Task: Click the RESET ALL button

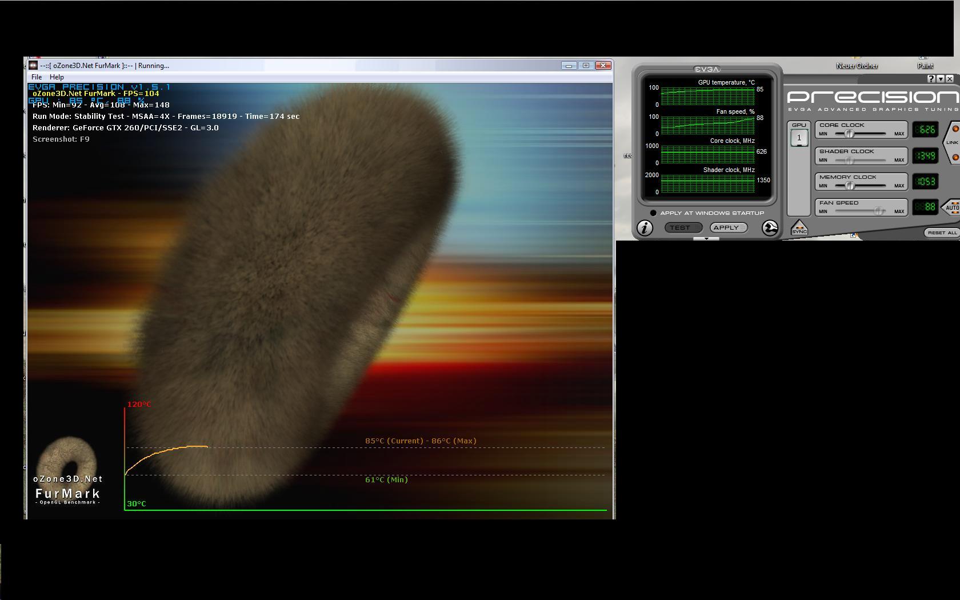Action: (x=942, y=233)
